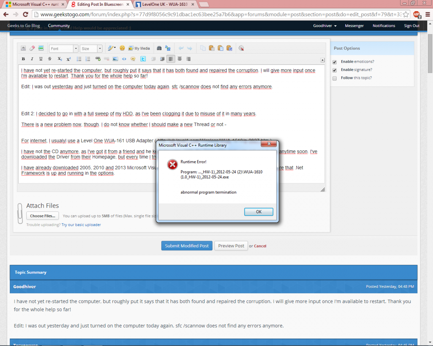Click the rightmost icon in top editor row
This screenshot has height=346, width=433.
click(241, 48)
